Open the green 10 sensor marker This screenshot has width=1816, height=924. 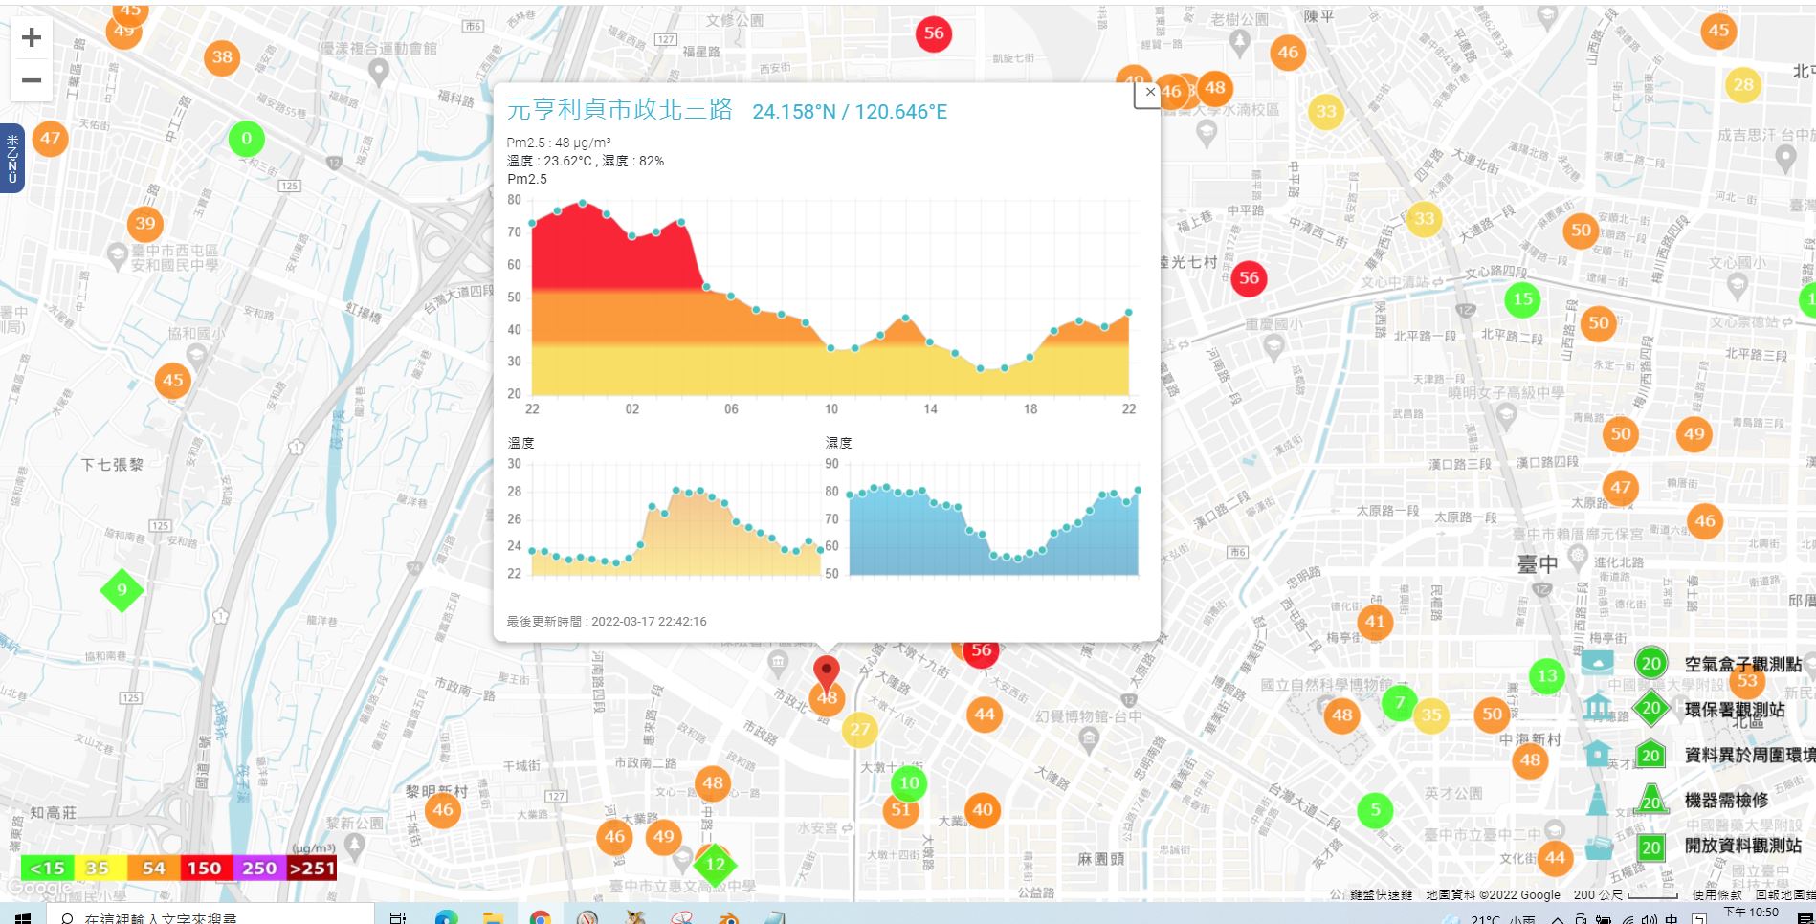(909, 783)
